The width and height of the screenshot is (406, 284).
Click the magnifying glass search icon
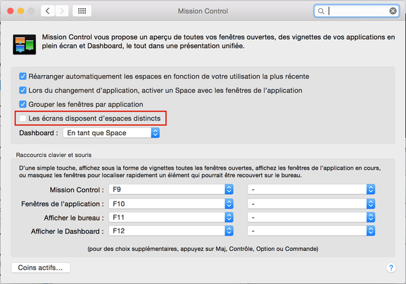coord(321,11)
